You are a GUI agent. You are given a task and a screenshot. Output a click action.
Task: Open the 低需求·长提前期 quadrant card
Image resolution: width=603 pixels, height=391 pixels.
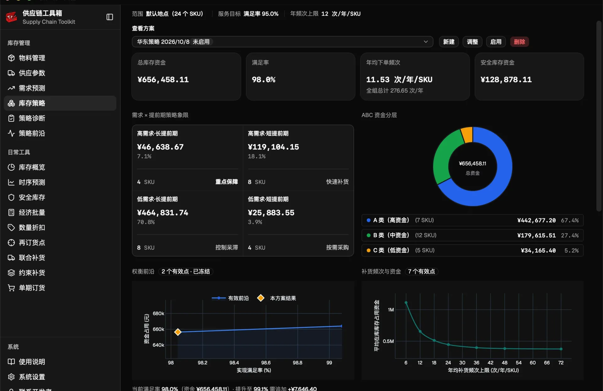pyautogui.click(x=187, y=223)
